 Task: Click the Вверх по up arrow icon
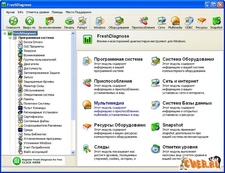tap(29, 21)
